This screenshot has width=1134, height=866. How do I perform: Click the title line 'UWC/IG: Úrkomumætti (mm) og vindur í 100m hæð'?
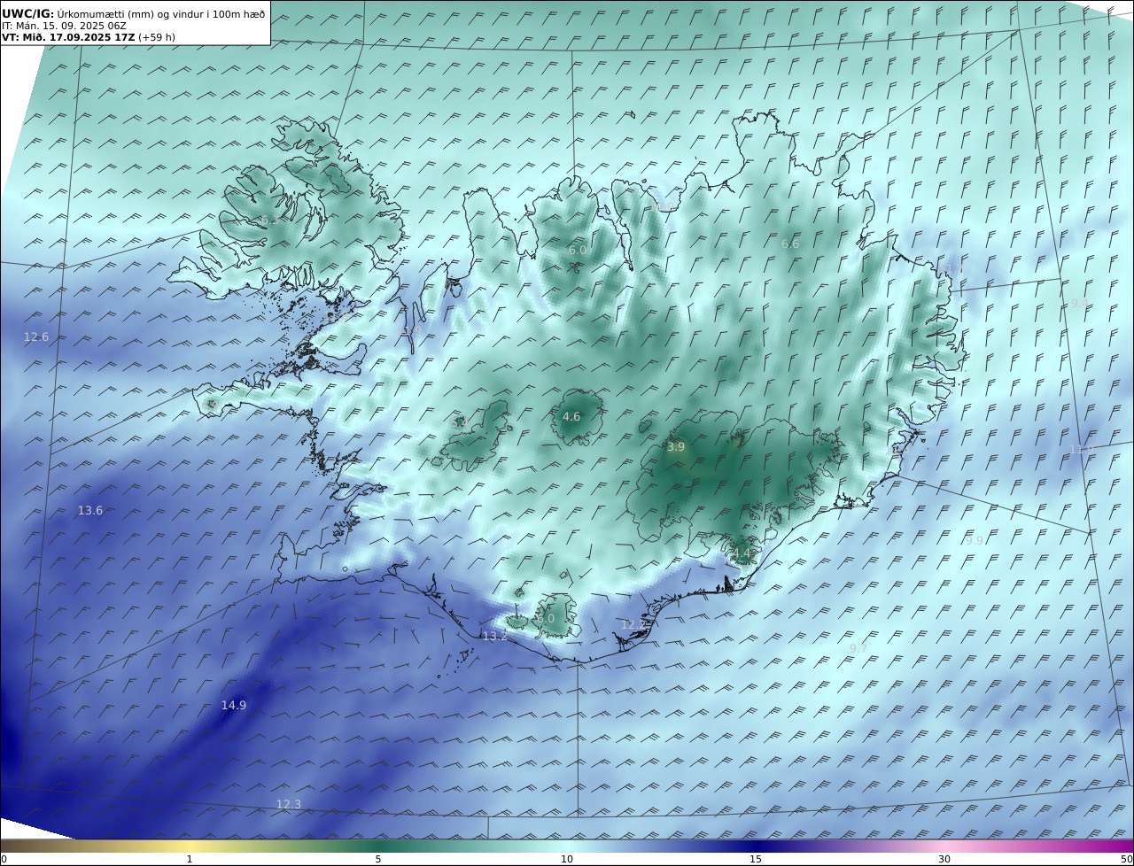[134, 13]
